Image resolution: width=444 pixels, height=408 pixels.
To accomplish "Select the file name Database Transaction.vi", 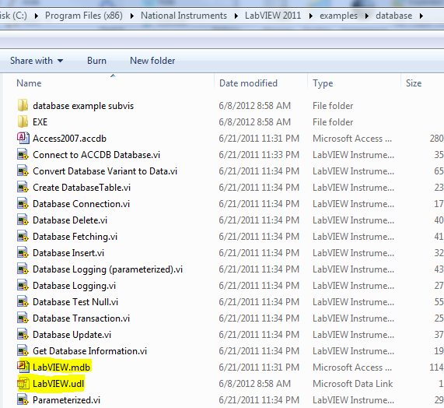I will (x=82, y=318).
